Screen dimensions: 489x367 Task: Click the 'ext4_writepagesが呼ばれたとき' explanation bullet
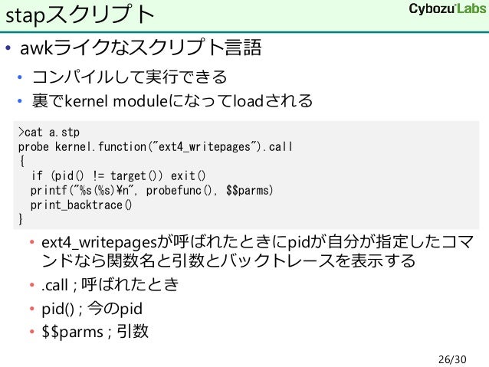tap(258, 251)
